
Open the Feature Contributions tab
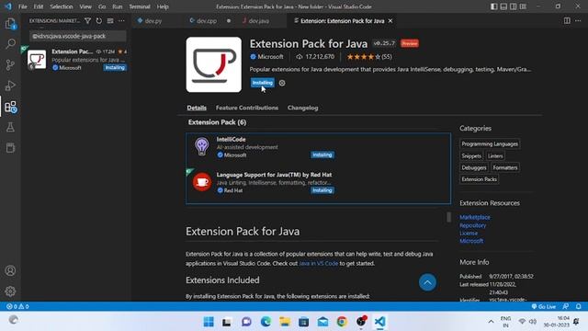point(247,108)
